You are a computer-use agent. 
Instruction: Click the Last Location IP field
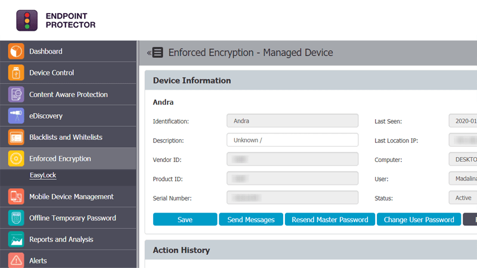tap(463, 140)
